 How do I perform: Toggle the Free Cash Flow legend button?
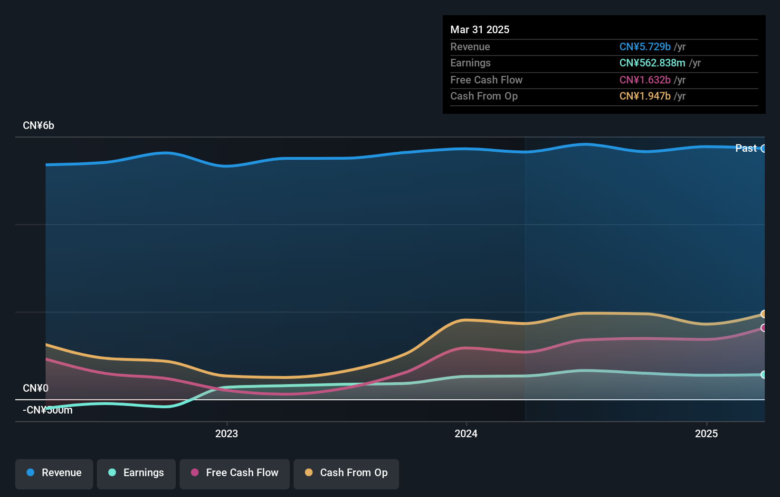tap(235, 474)
